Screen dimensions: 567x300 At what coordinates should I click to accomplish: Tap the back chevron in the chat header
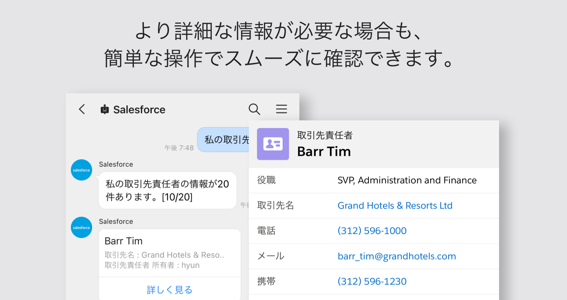[82, 109]
